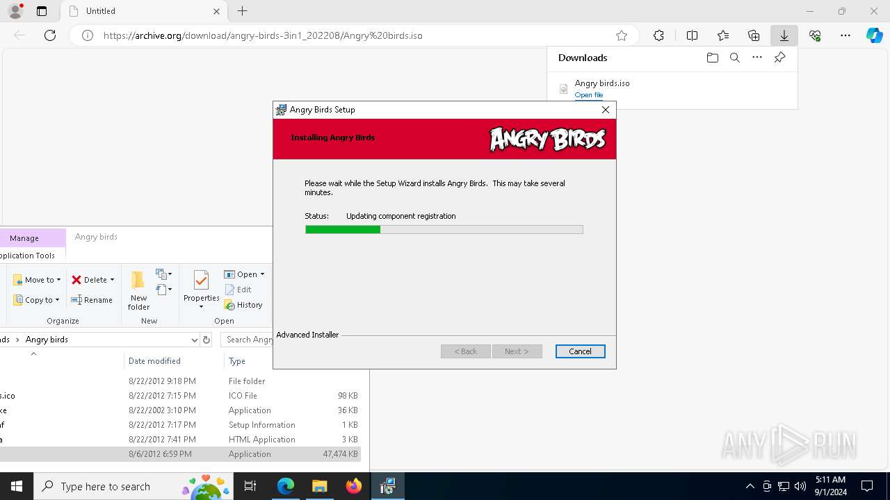The image size is (890, 500).
Task: Expand the Delete dropdown arrow
Action: pos(113,280)
